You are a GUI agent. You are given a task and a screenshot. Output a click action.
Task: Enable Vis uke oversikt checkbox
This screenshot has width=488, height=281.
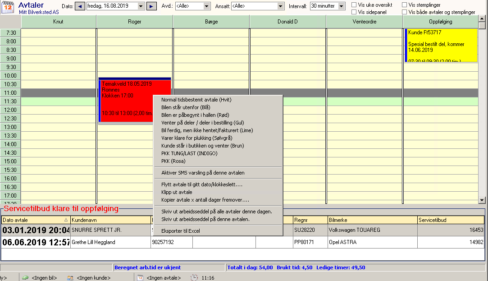point(354,5)
